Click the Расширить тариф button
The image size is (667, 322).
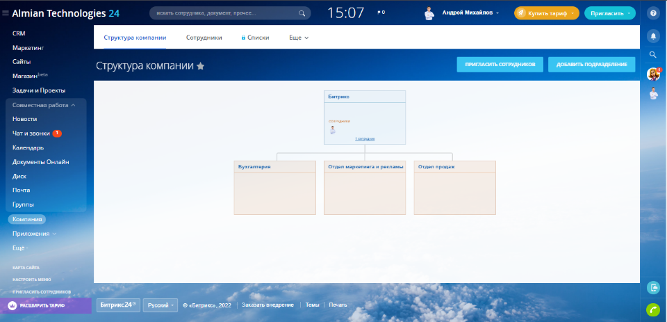(46, 306)
